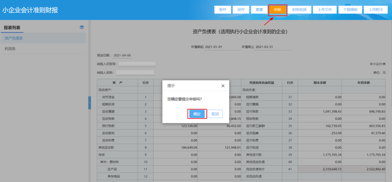This screenshot has width=392, height=182.
Task: Cancel the dialog with 取消
Action: click(x=215, y=114)
